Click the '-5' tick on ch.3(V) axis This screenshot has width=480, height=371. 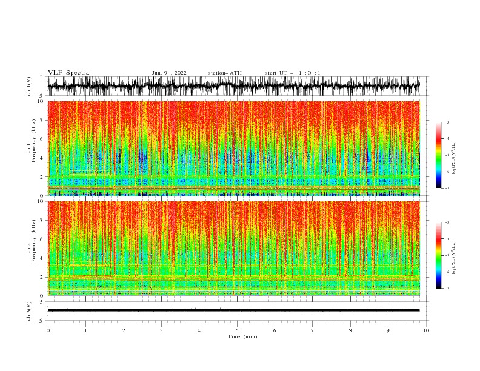[x=41, y=321]
